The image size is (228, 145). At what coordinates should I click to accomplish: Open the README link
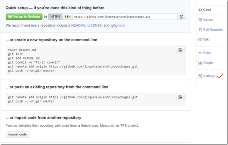[x=78, y=26]
